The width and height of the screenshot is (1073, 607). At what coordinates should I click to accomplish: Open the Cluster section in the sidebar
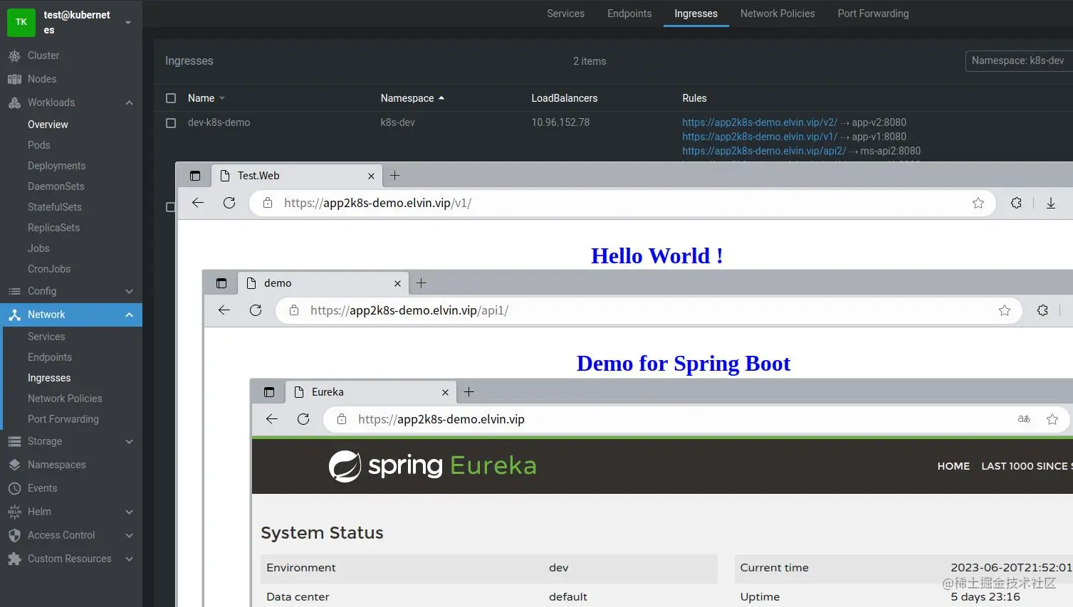click(43, 56)
